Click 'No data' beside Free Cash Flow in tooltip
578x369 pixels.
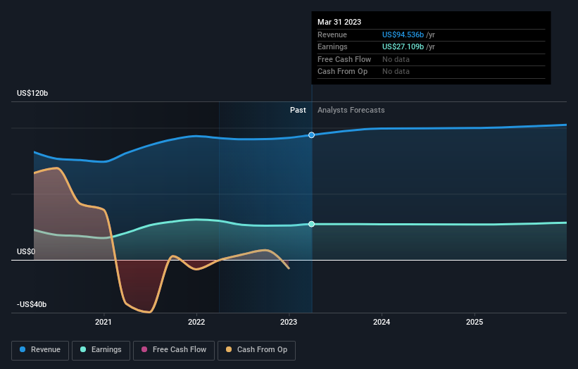[396, 59]
